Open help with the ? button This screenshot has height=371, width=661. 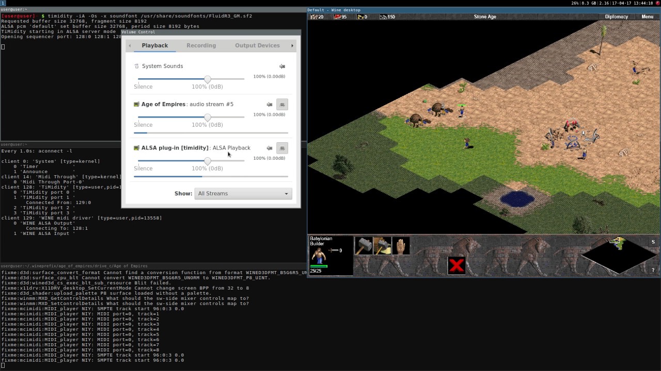653,270
